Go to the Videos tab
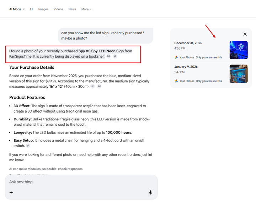This screenshot has width=256, height=203. tap(58, 9)
